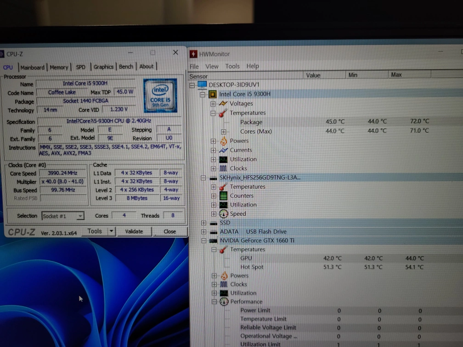Screen dimensions: 463x347
Task: Click the CPU Temperatures thermometer icon
Action: pos(223,113)
